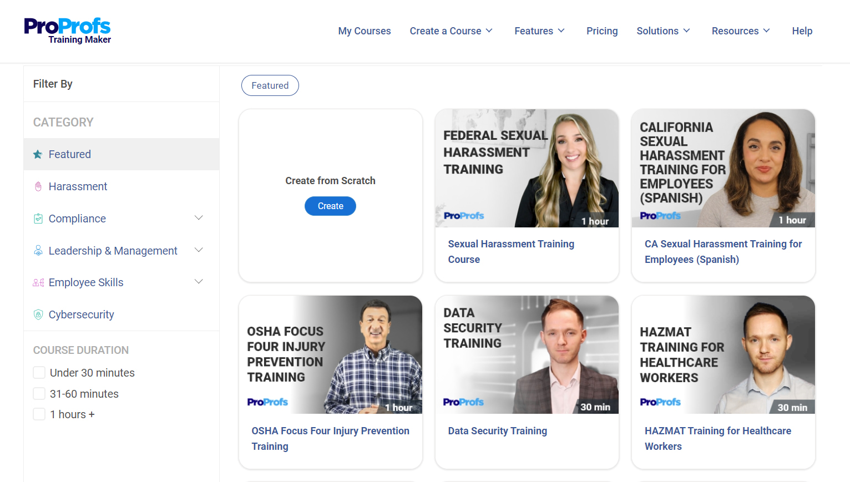Go to My Courses

point(365,31)
